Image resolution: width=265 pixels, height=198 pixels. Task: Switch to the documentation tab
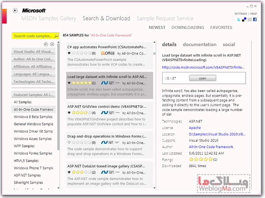[x=199, y=45]
